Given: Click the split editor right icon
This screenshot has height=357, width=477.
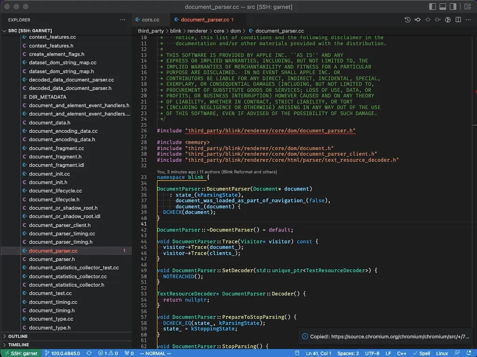Looking at the screenshot, I should click(x=458, y=20).
